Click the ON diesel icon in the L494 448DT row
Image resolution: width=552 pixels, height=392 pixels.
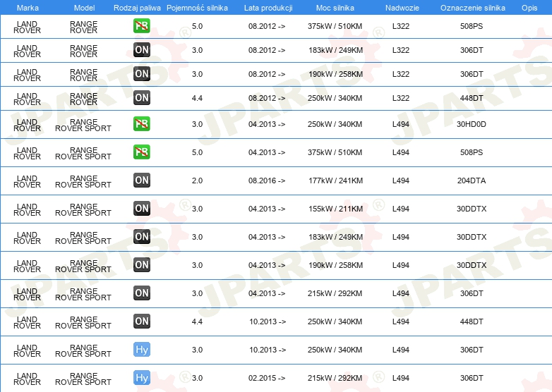pos(142,321)
